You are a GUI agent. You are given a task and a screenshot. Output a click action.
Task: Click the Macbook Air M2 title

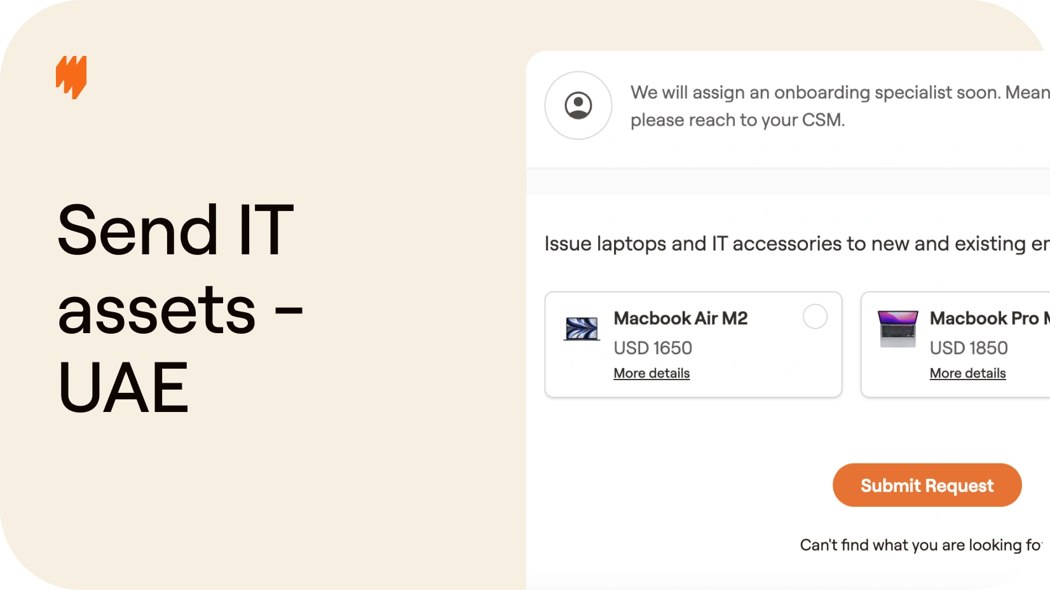tap(681, 318)
